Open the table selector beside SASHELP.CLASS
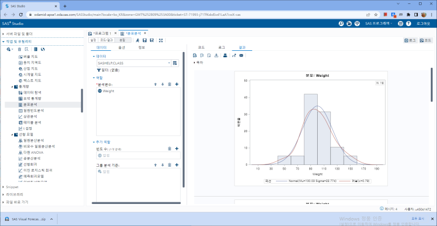437x226 pixels. (x=176, y=63)
